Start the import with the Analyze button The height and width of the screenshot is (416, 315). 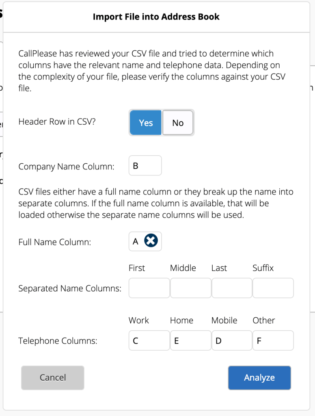259,378
